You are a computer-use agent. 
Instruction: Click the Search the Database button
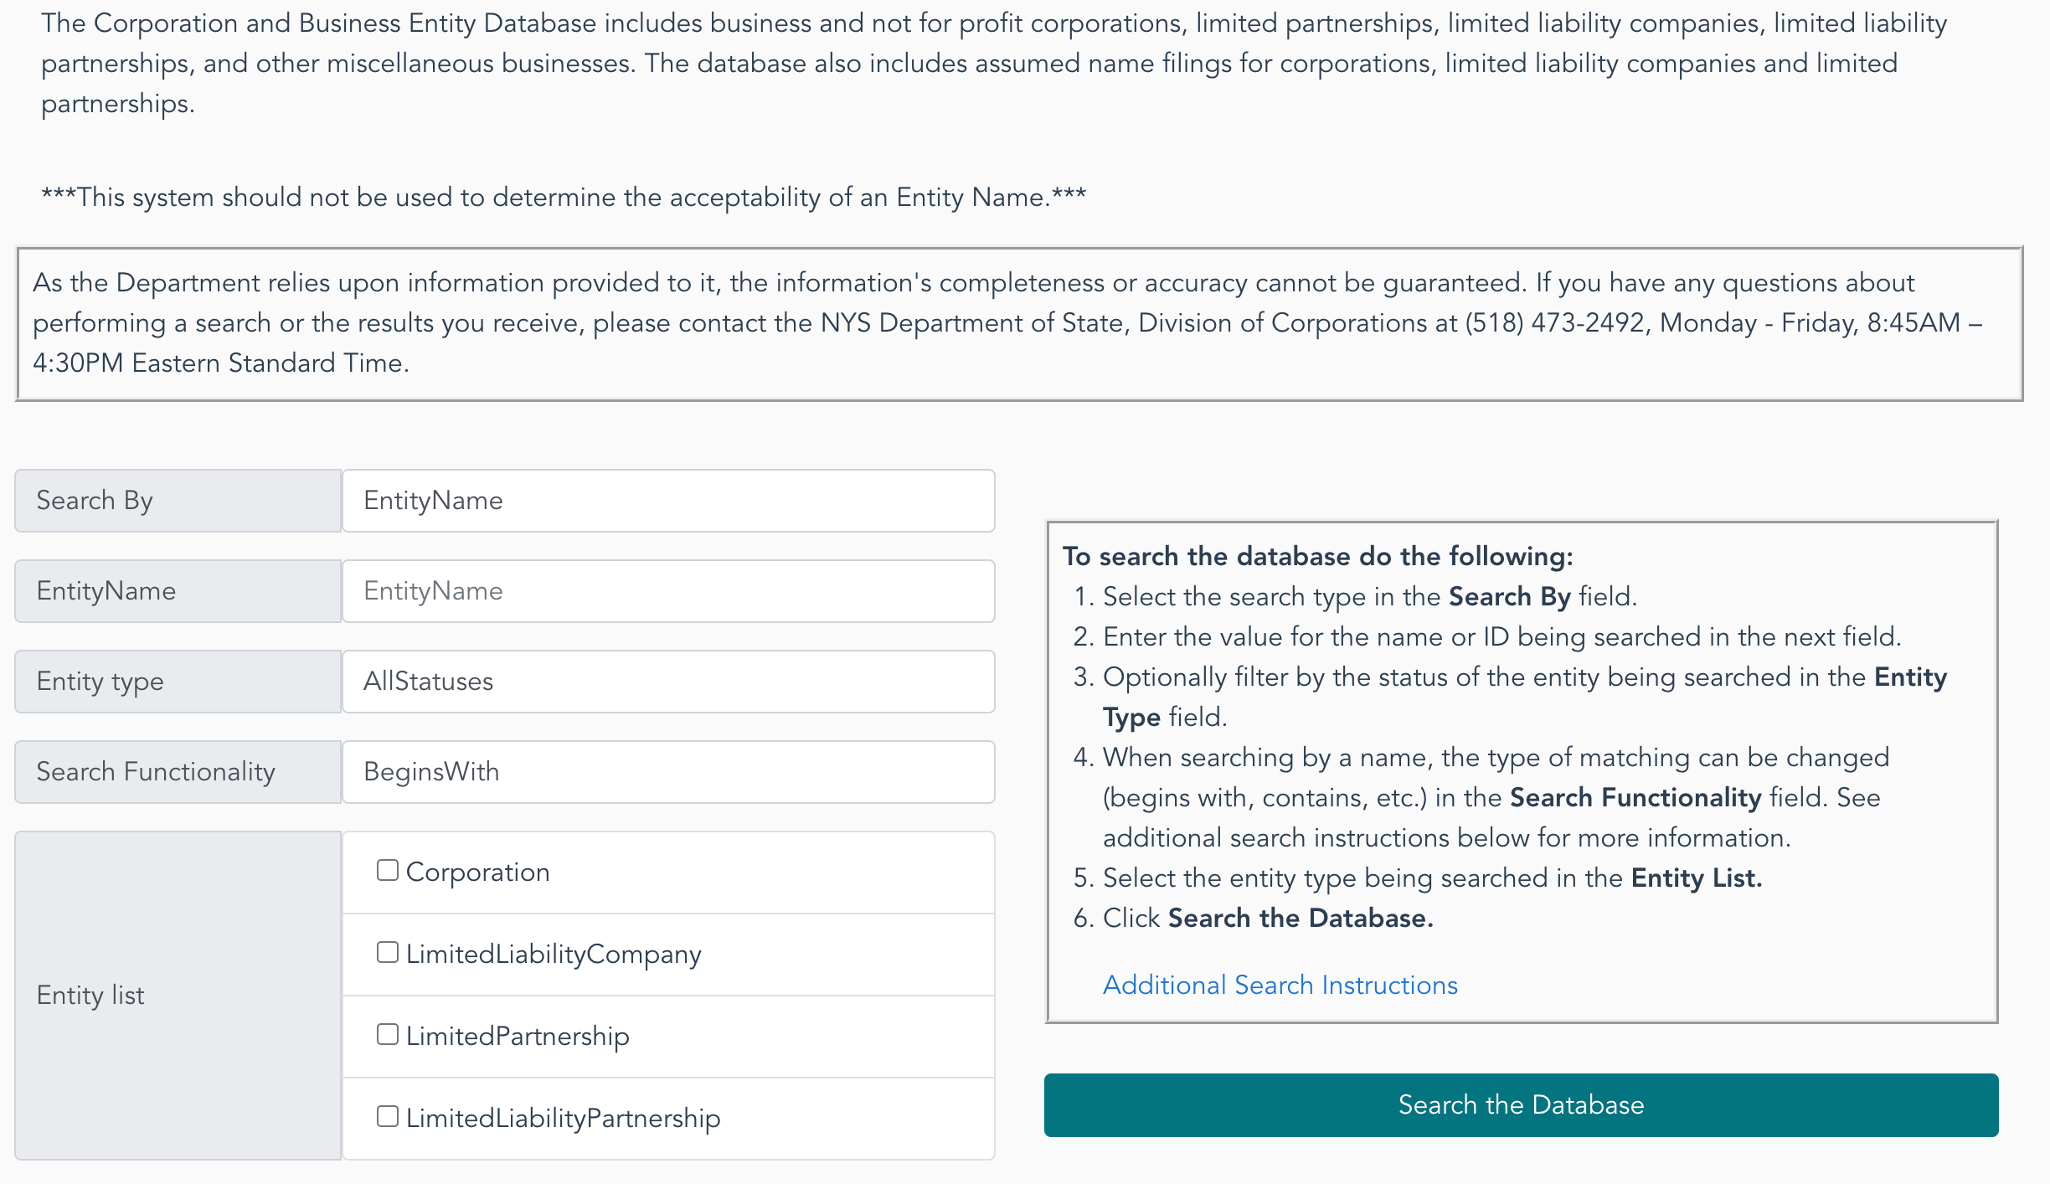[x=1521, y=1105]
